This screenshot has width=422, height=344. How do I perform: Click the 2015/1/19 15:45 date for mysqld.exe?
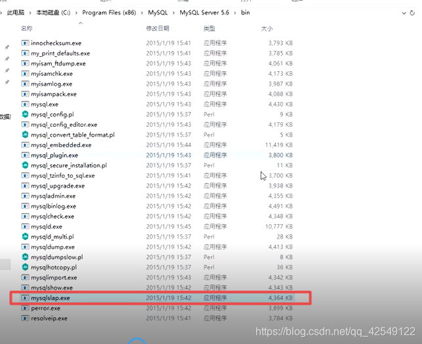168,227
